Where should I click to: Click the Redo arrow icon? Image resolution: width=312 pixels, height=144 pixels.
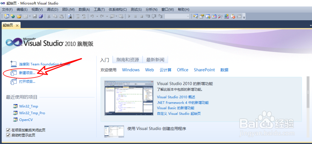click(102, 16)
